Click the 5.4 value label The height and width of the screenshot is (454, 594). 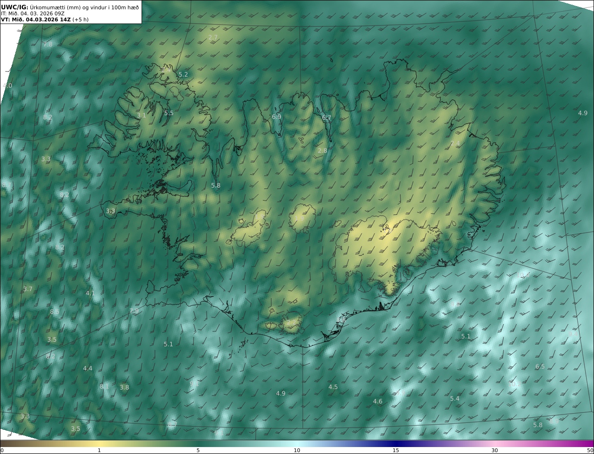(x=455, y=398)
